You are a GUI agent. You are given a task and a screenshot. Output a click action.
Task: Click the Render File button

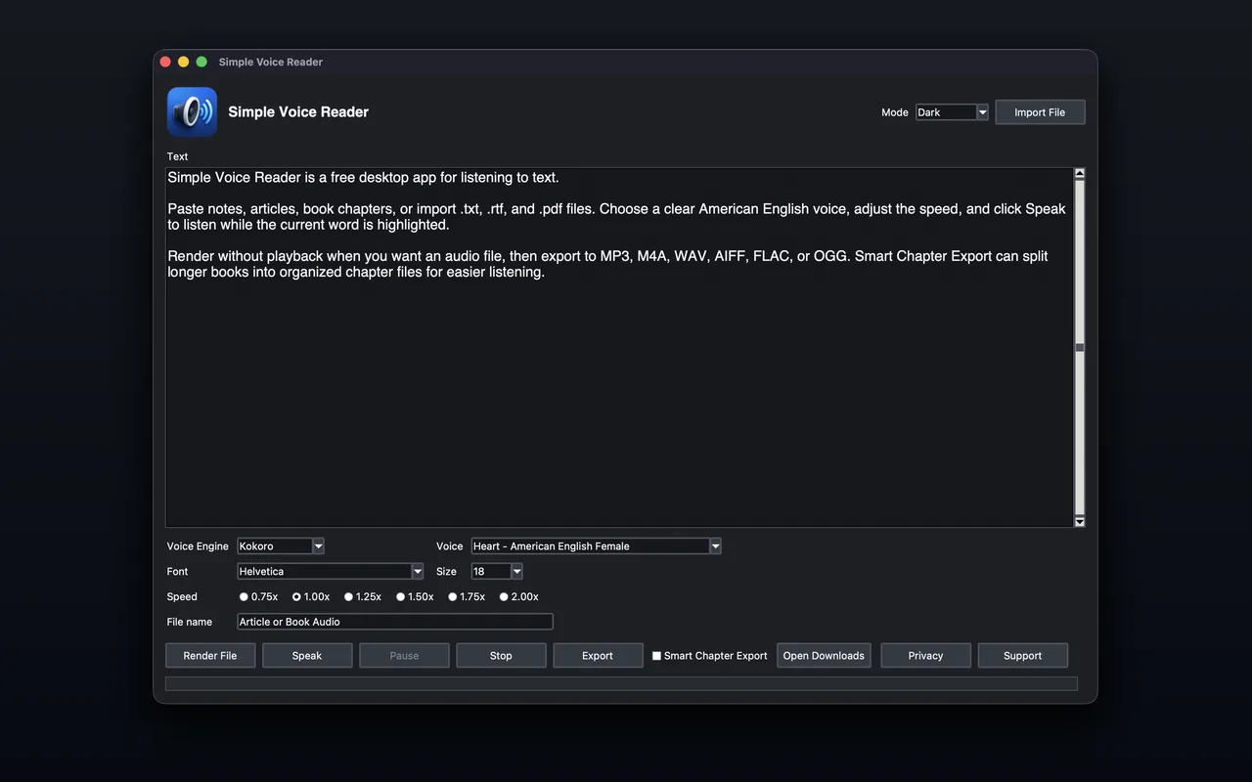[210, 656]
